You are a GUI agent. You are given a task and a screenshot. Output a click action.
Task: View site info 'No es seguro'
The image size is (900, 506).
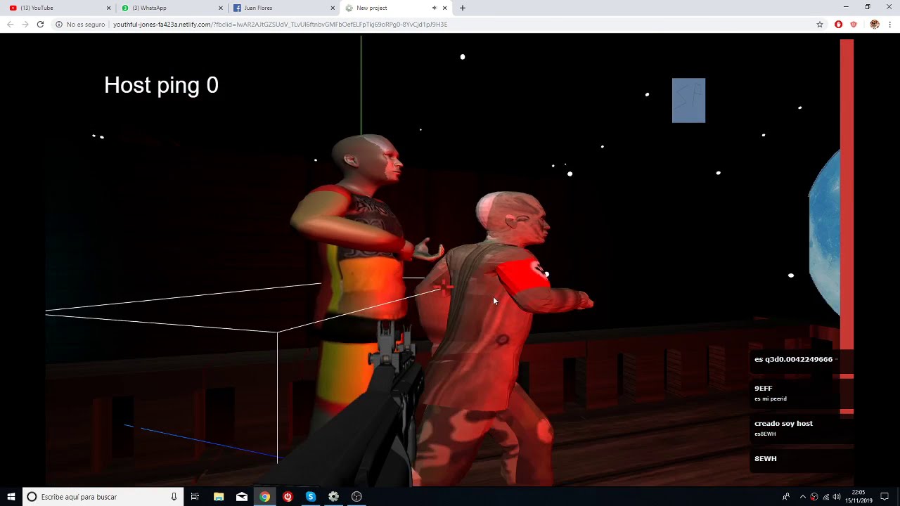[x=80, y=25]
